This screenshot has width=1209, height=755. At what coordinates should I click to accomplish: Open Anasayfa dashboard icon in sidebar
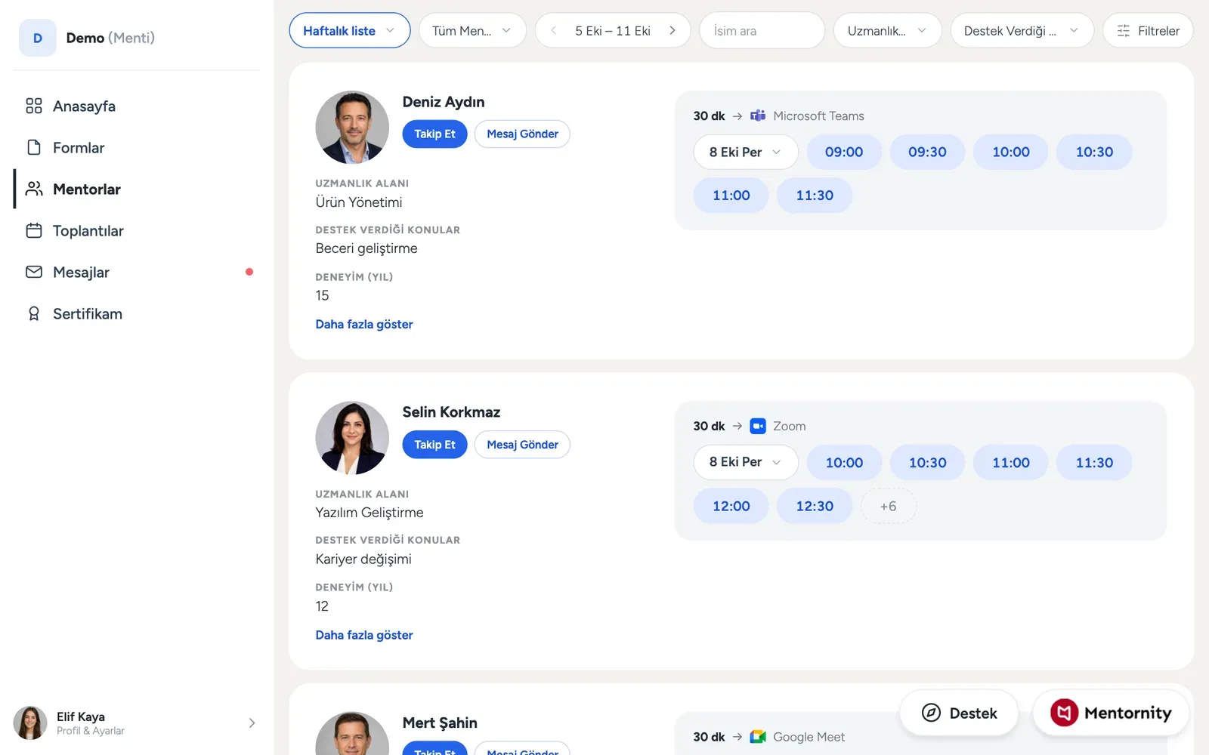34,106
